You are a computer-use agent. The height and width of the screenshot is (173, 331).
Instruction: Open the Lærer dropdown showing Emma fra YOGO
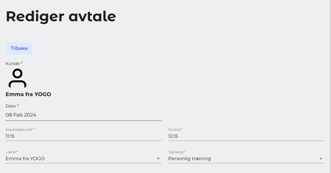point(84,159)
